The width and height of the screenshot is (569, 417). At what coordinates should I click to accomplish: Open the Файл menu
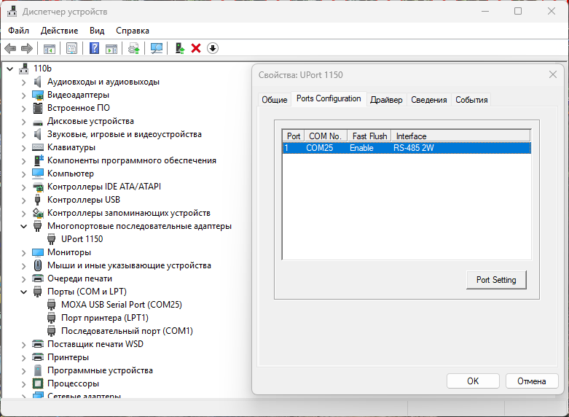coord(18,31)
